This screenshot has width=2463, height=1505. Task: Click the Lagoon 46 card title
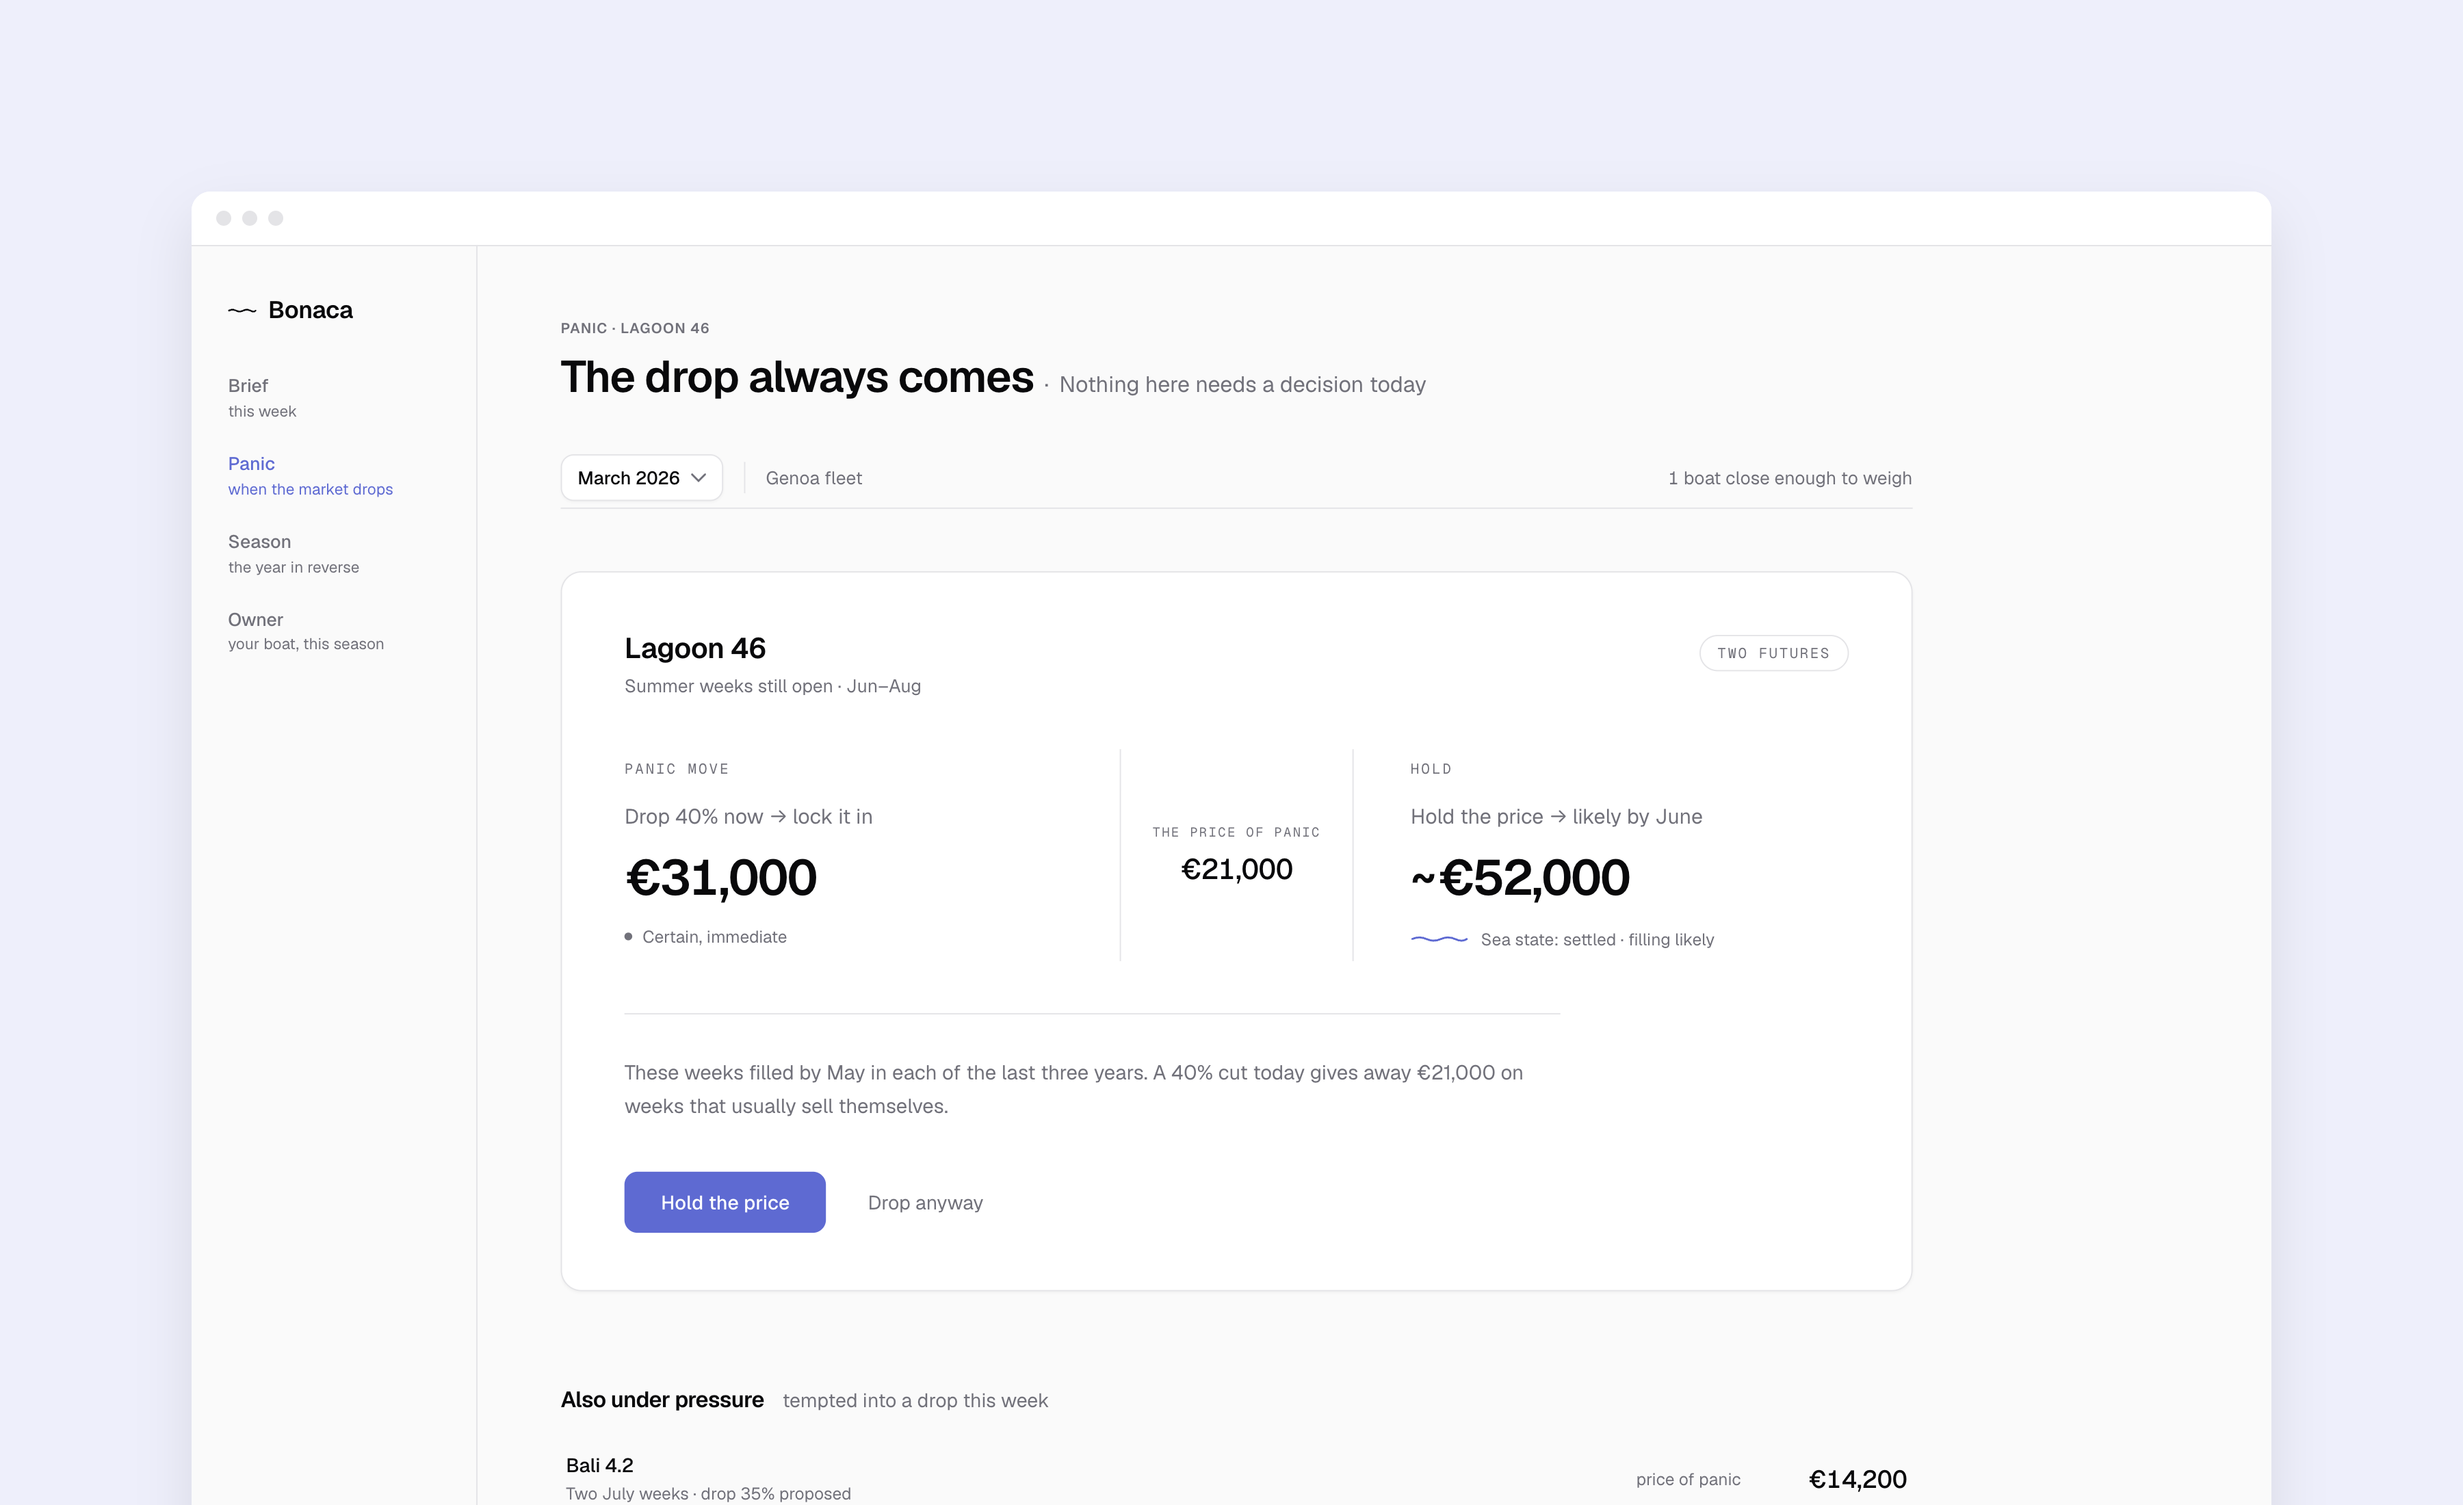pyautogui.click(x=694, y=649)
